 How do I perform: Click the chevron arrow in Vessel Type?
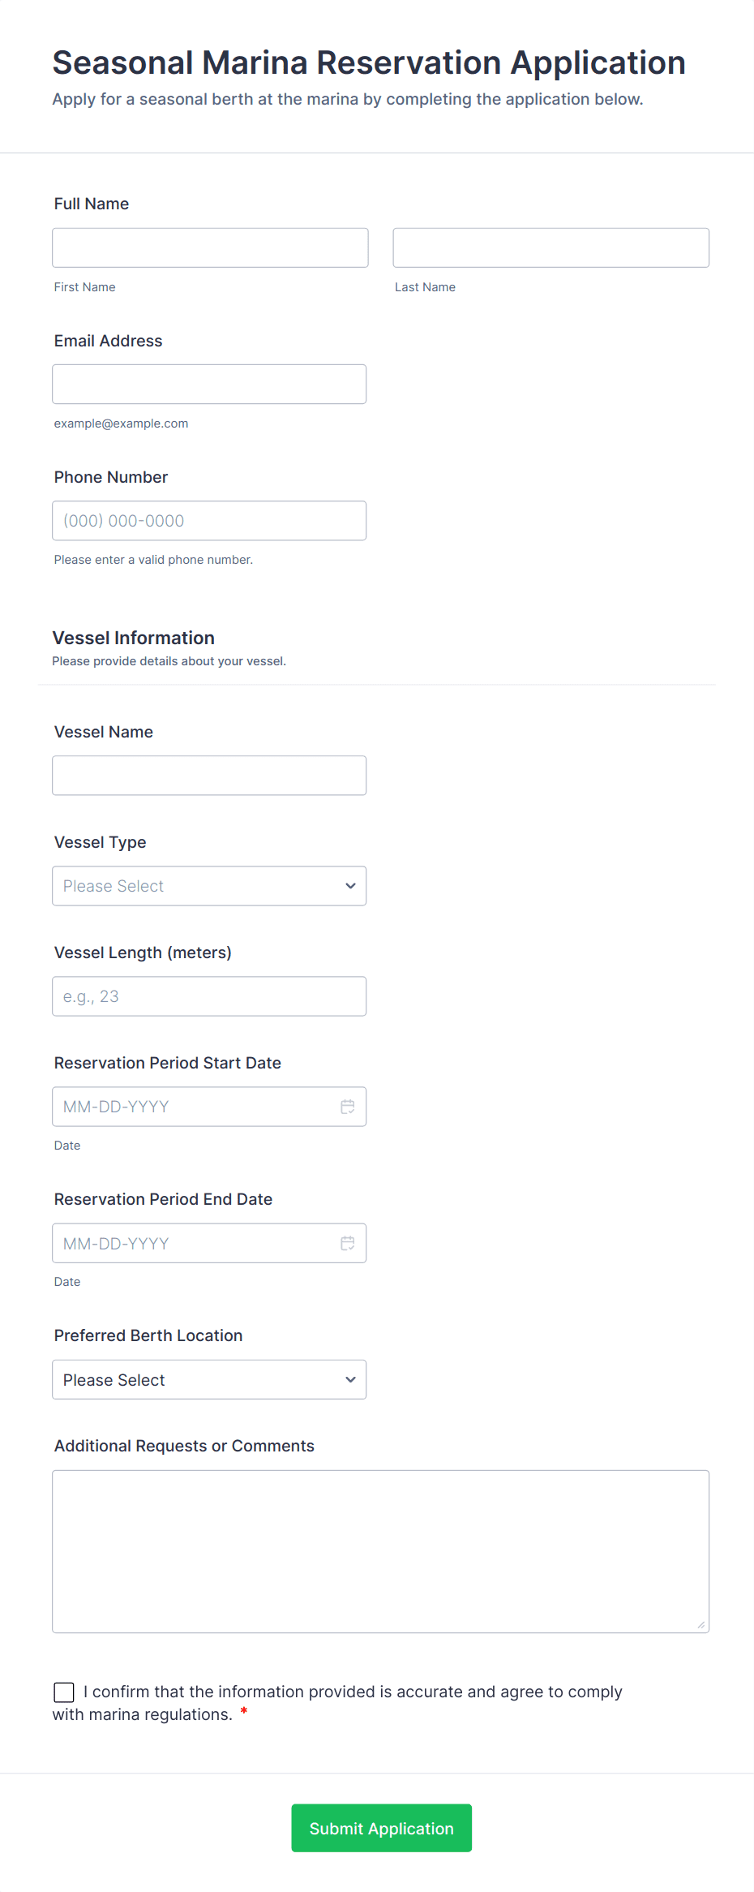pyautogui.click(x=350, y=886)
